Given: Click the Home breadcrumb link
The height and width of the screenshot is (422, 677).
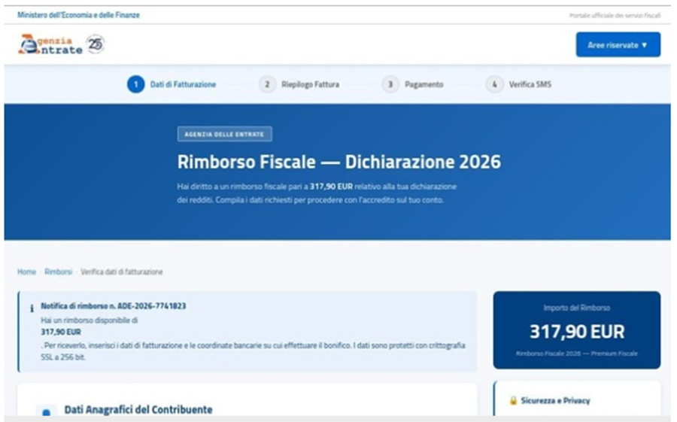Looking at the screenshot, I should (27, 272).
